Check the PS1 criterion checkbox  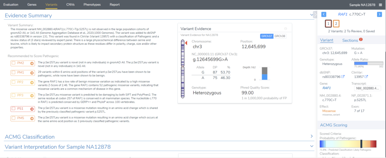[x=14, y=109]
